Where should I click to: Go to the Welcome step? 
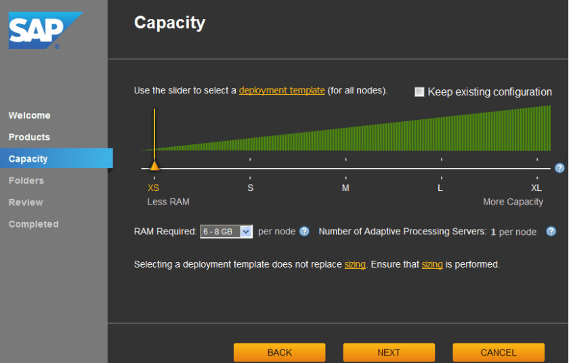coord(29,116)
